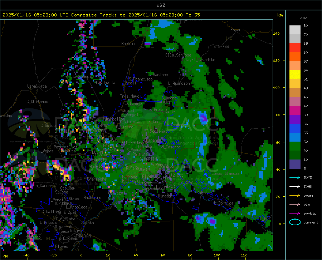
Task: Click the TUPUNGATO map label
Action: (64, 203)
